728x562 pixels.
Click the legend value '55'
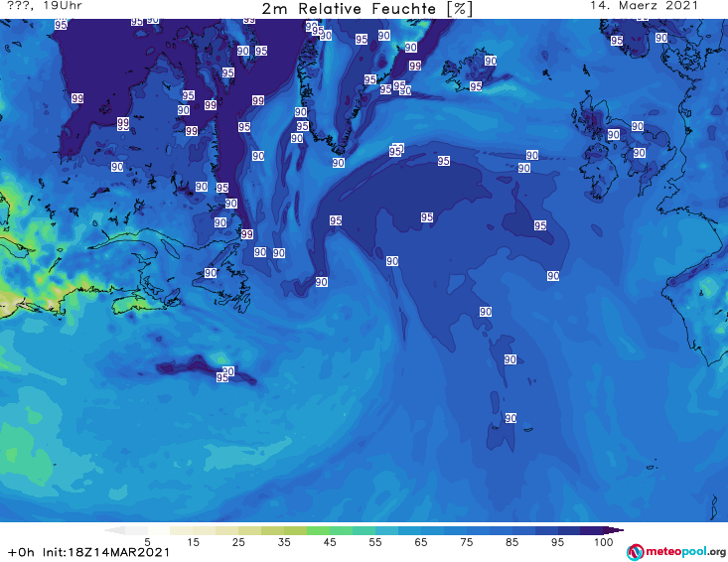tap(375, 542)
